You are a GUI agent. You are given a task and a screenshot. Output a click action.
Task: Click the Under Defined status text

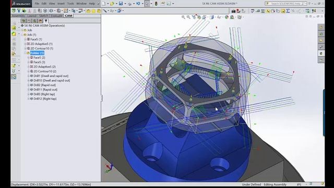tap(252, 184)
